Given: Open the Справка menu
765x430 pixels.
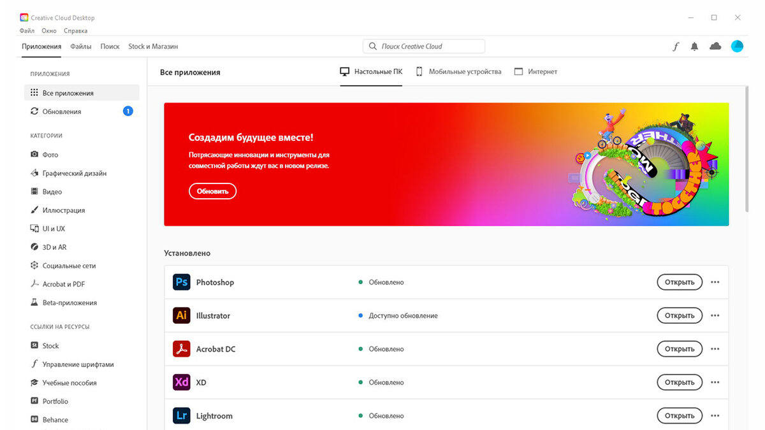Looking at the screenshot, I should pyautogui.click(x=76, y=31).
